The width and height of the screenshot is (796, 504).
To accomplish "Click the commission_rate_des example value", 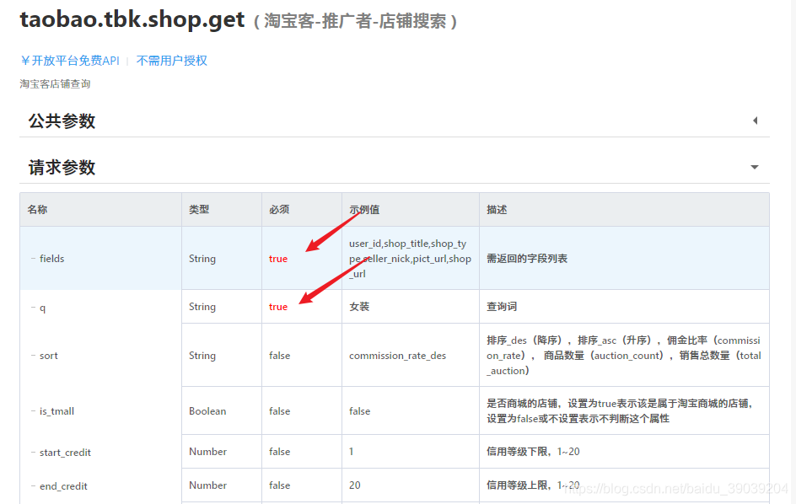I will [397, 356].
